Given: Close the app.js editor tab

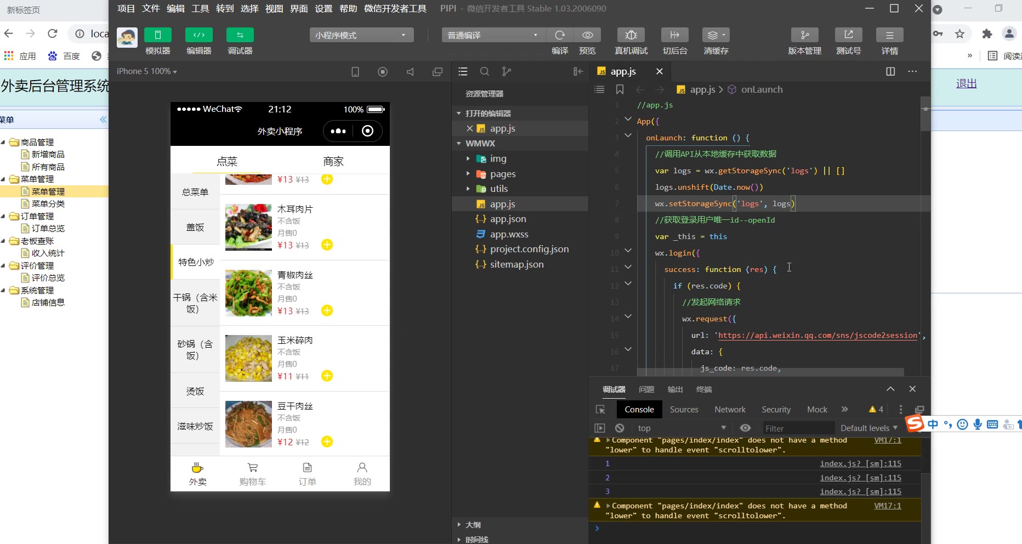Looking at the screenshot, I should pos(660,71).
